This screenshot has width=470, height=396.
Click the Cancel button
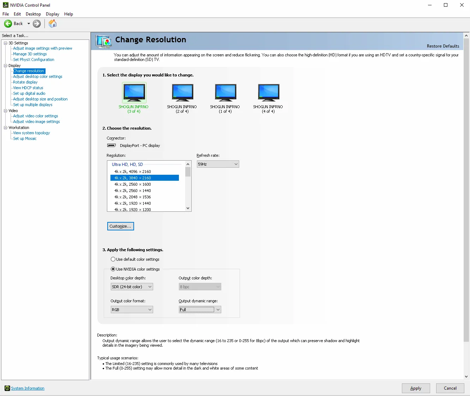(450, 388)
